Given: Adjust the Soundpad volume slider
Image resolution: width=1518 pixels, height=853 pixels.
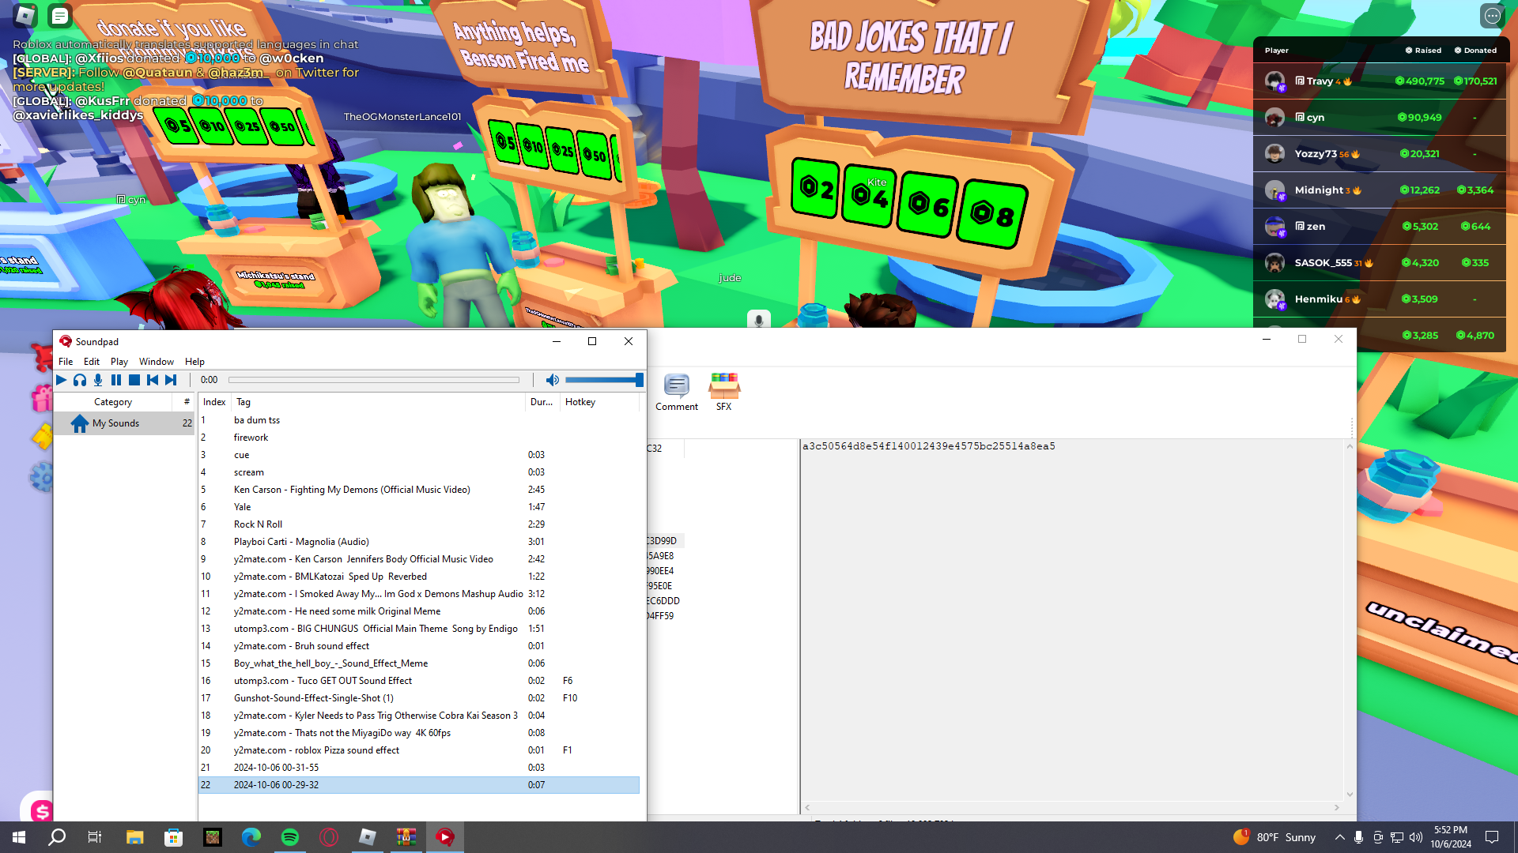Looking at the screenshot, I should pyautogui.click(x=602, y=380).
